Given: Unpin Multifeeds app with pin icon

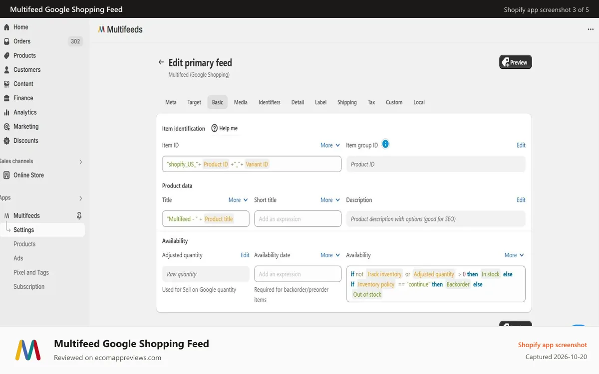Looking at the screenshot, I should point(79,216).
